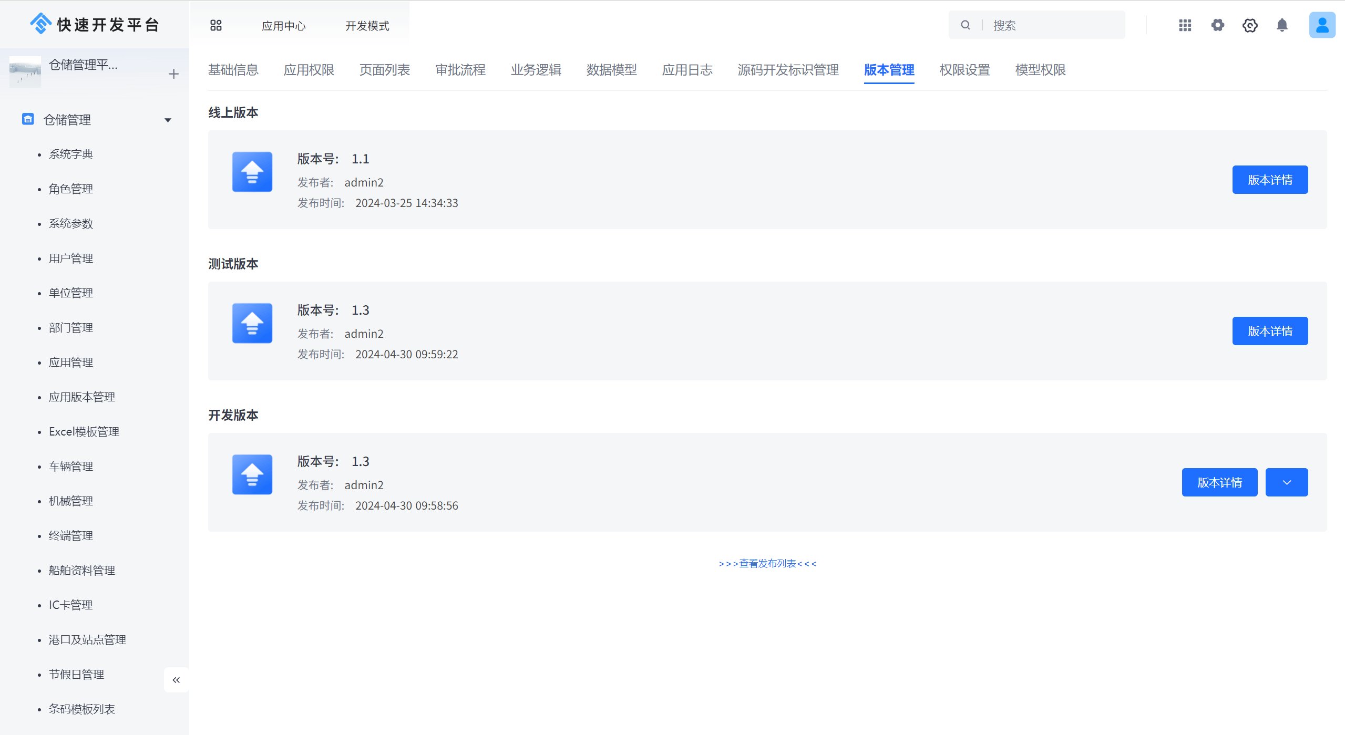Open the 权限设置 tab
Image resolution: width=1345 pixels, height=735 pixels.
(964, 70)
